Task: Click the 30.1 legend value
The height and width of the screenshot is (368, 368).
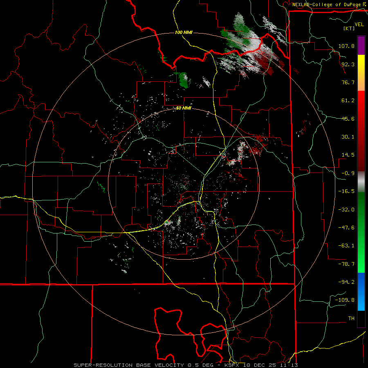Action: [x=348, y=137]
